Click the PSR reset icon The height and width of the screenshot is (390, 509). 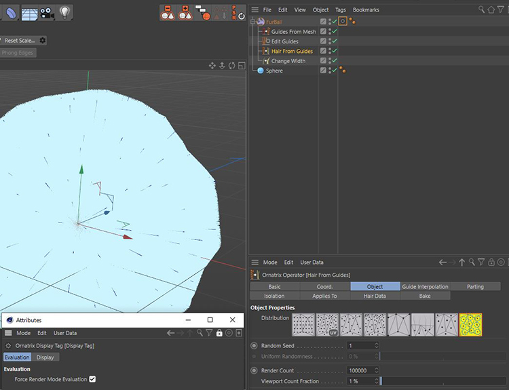(239, 12)
